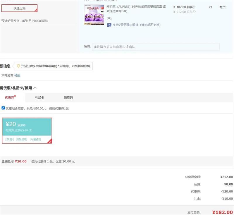Open the AUPRES face cream product thumbnail
This screenshot has height=215, width=234.
coord(94,15)
